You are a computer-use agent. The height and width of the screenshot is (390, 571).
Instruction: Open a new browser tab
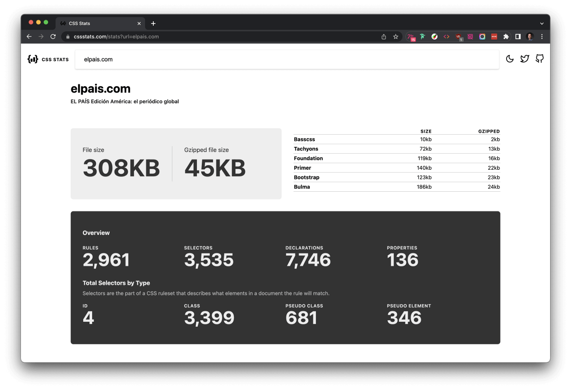click(x=153, y=24)
